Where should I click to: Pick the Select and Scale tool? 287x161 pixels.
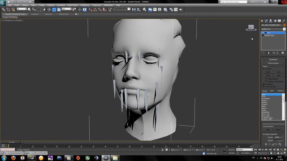[x=59, y=9]
